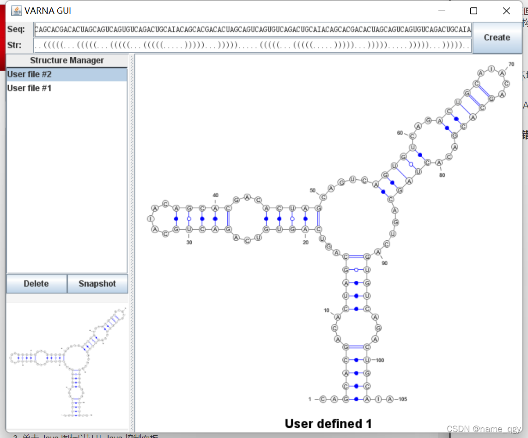The width and height of the screenshot is (528, 438).
Task: Click the Snapshot button
Action: pyautogui.click(x=97, y=284)
